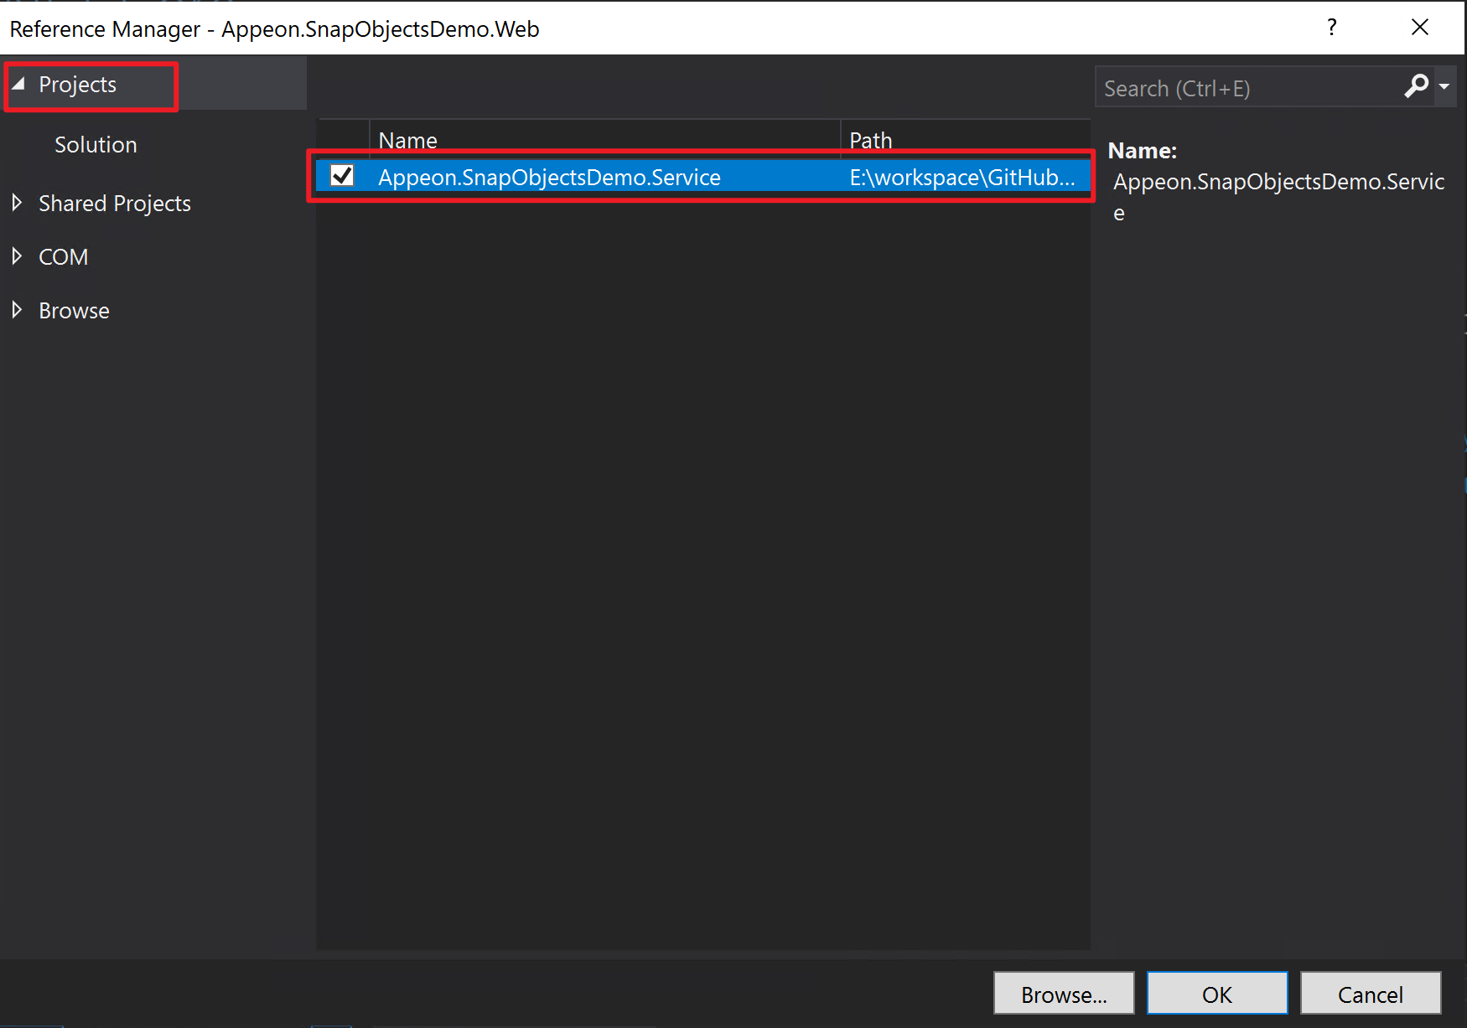1467x1028 pixels.
Task: Sort by the Name column header
Action: tap(604, 139)
